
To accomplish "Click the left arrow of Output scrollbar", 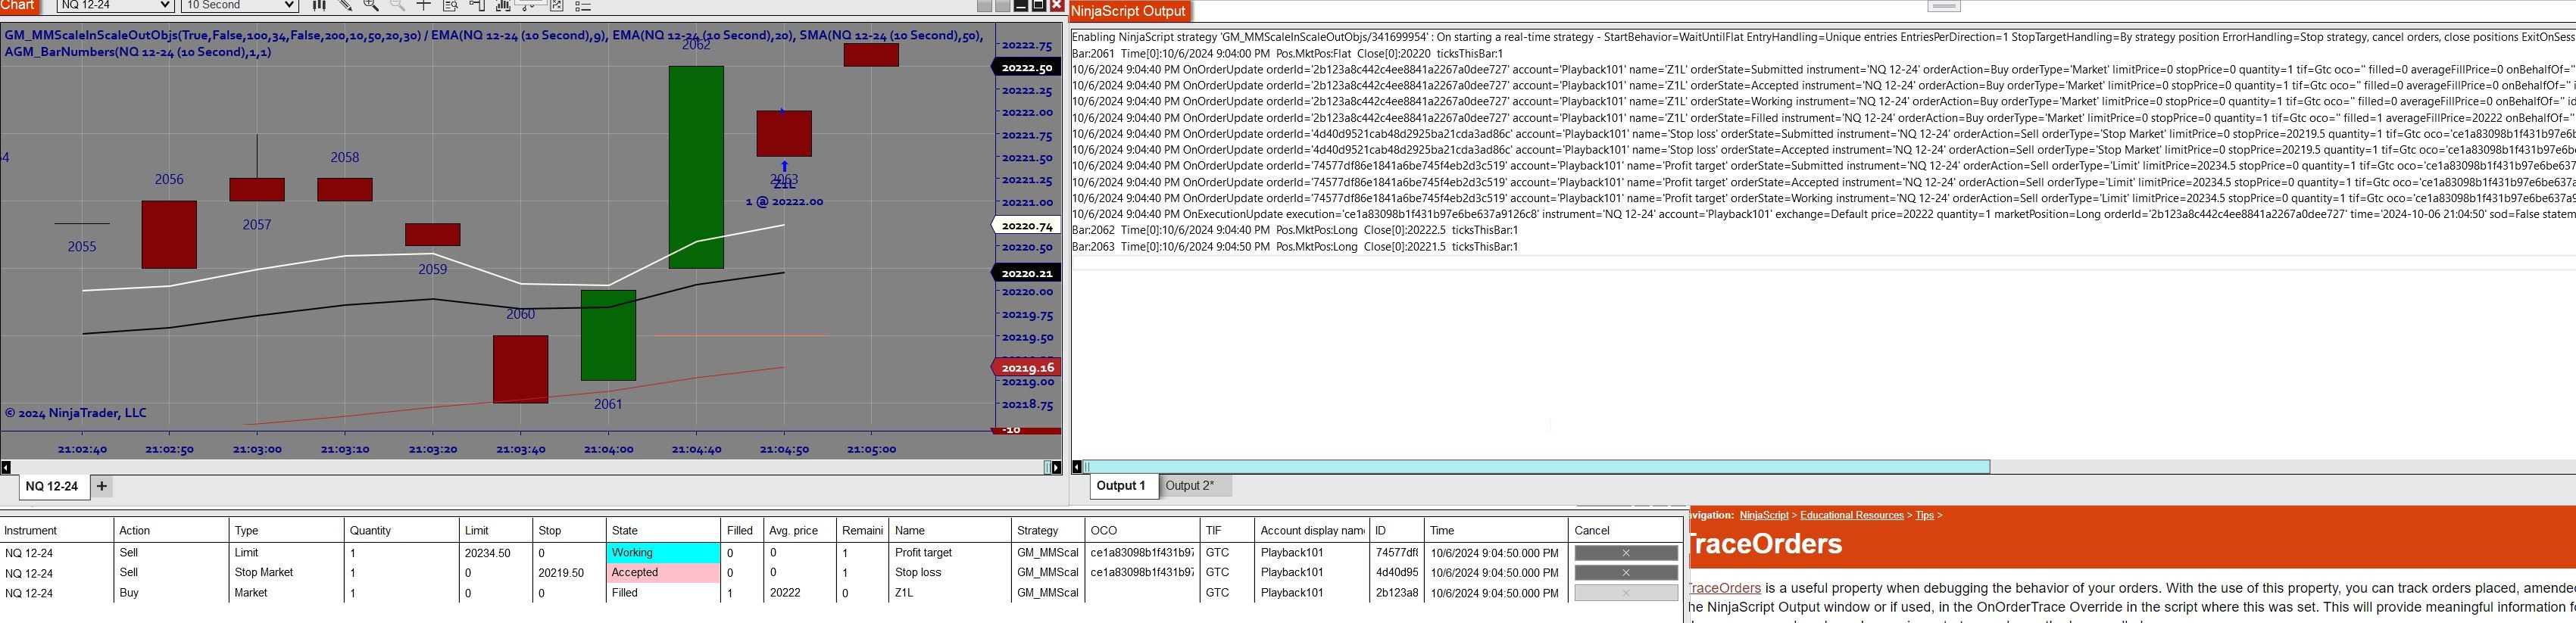I will (1077, 467).
